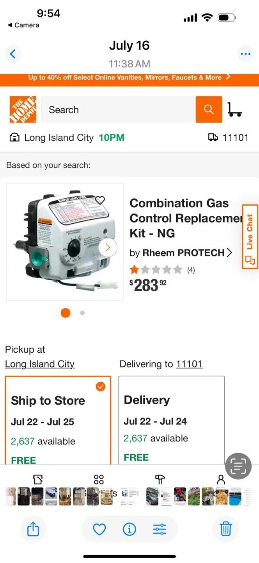Open the shopping cart

[x=234, y=109]
